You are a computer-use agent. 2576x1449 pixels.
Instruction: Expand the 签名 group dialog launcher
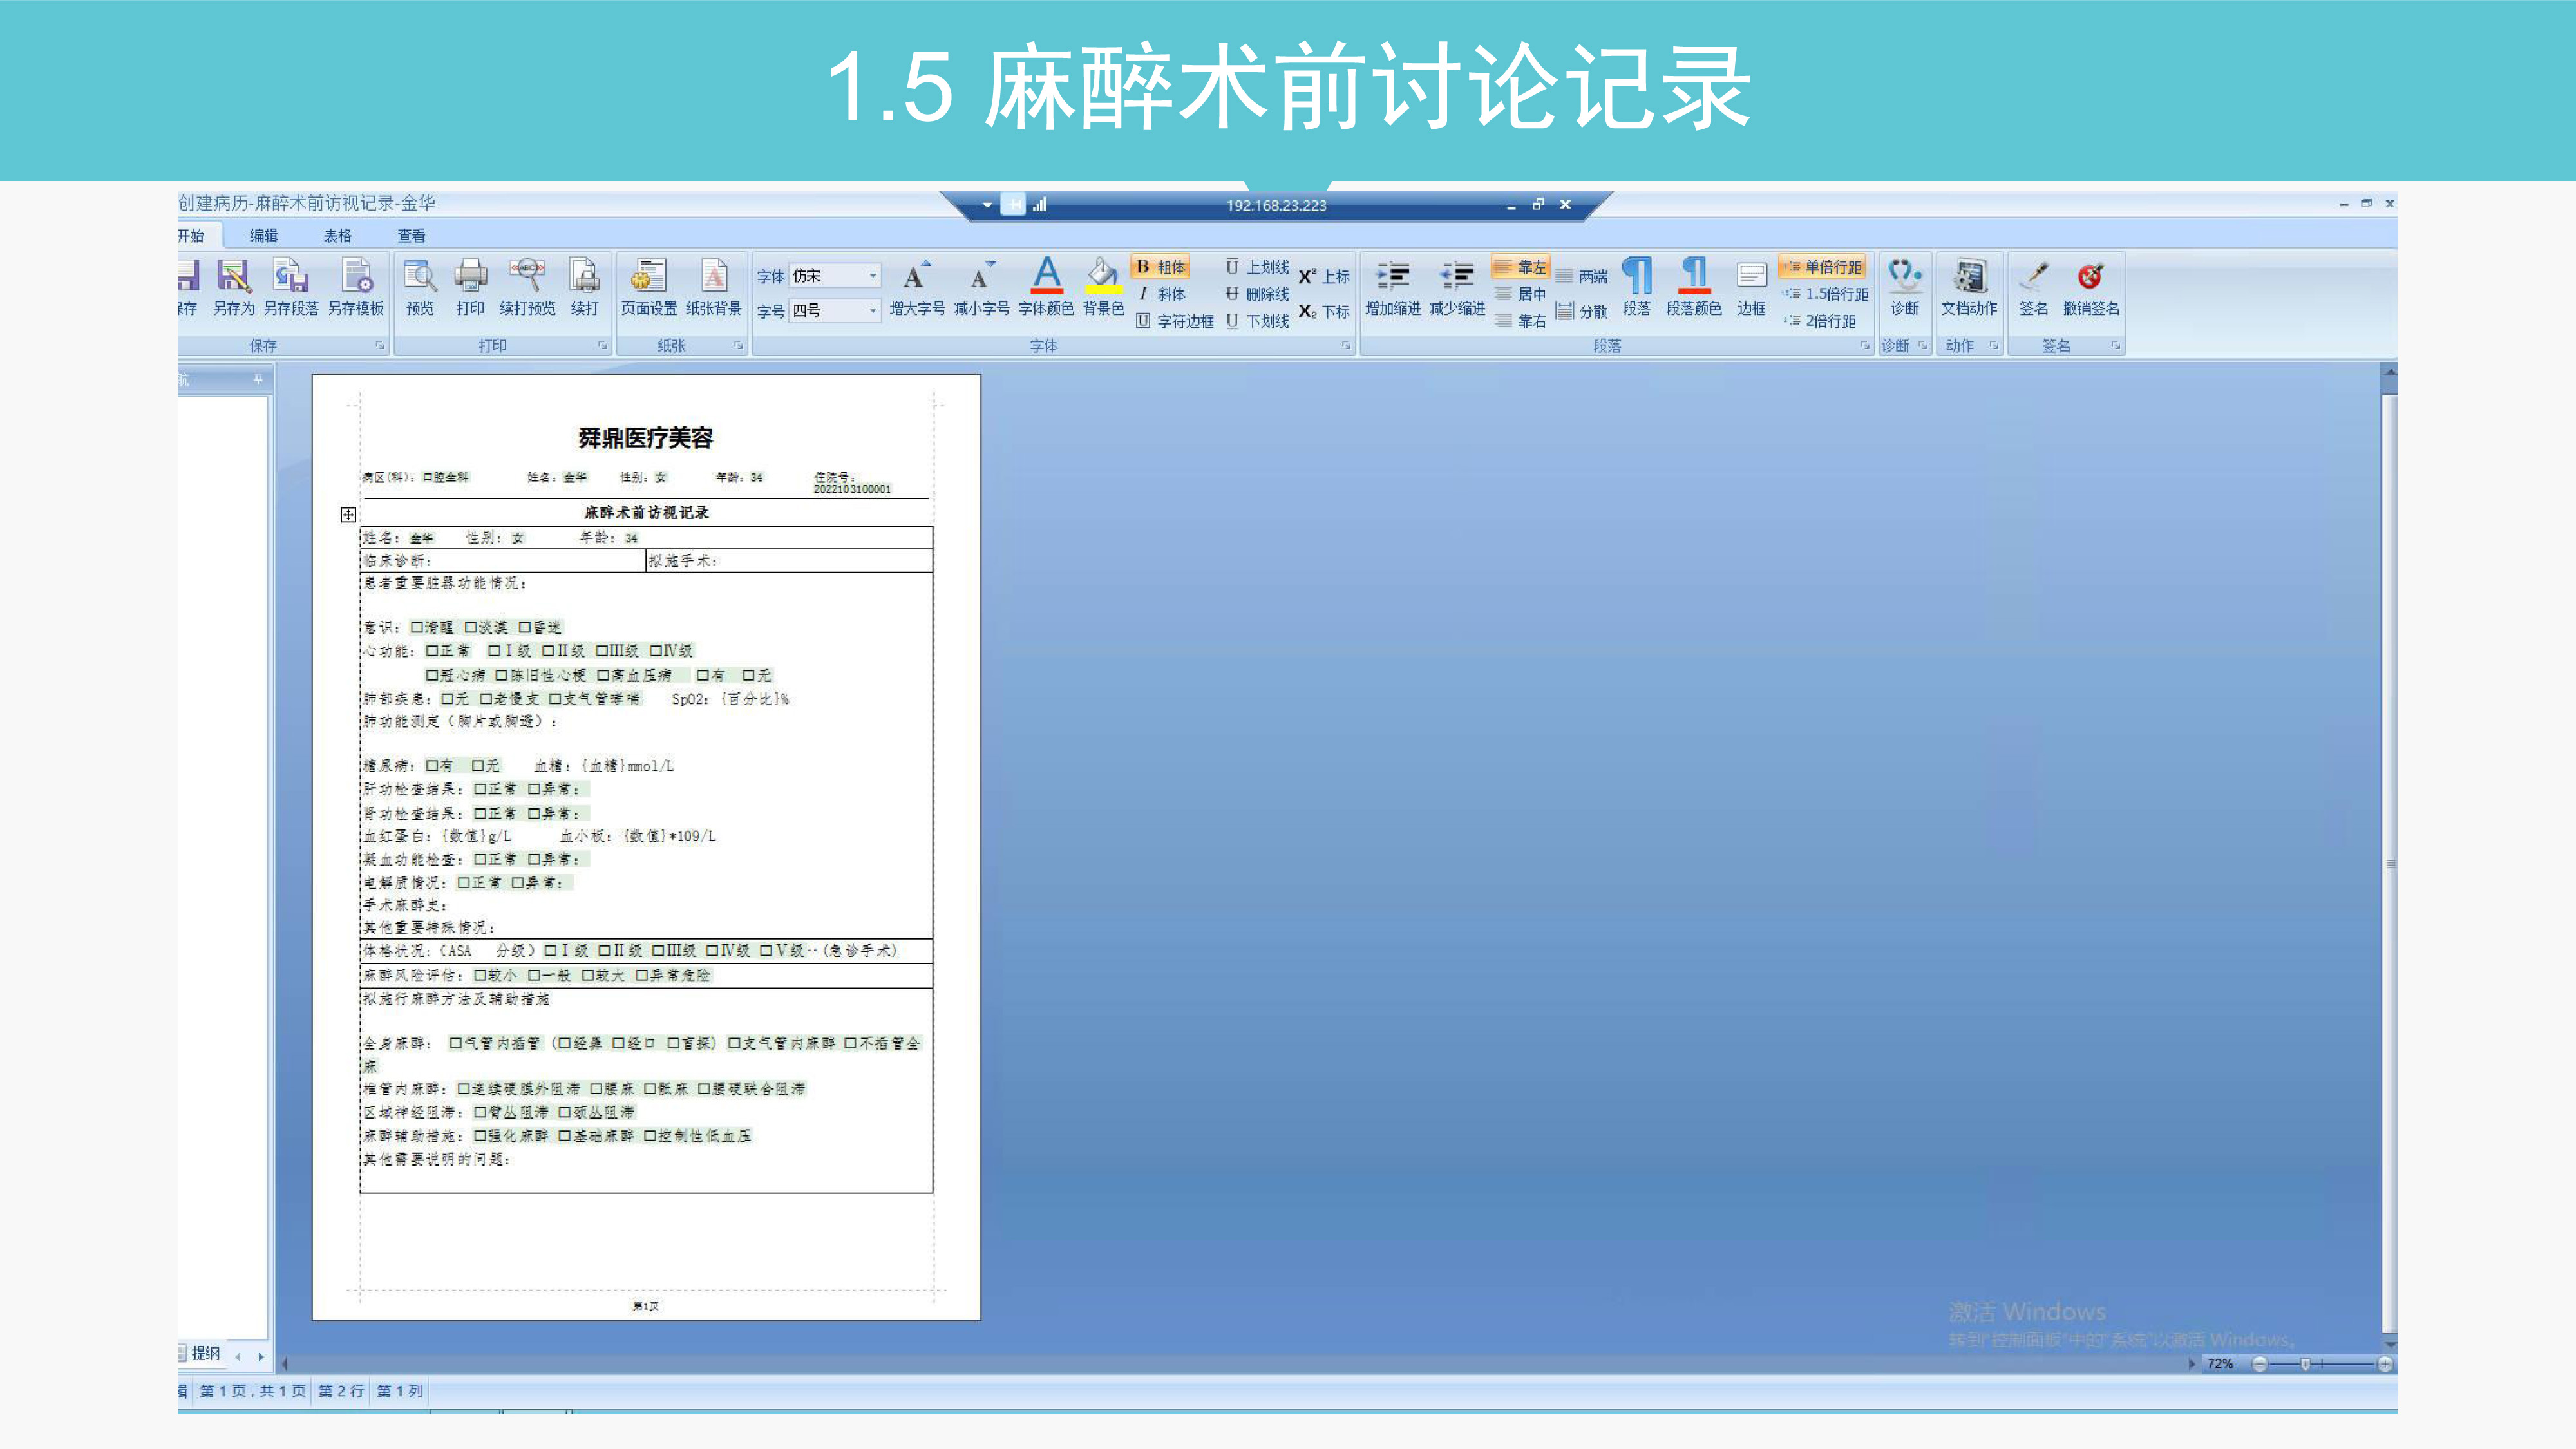pyautogui.click(x=2116, y=346)
